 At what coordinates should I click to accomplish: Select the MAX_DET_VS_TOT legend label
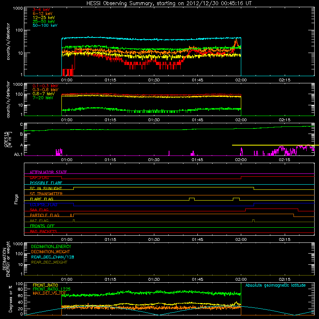click(49, 293)
